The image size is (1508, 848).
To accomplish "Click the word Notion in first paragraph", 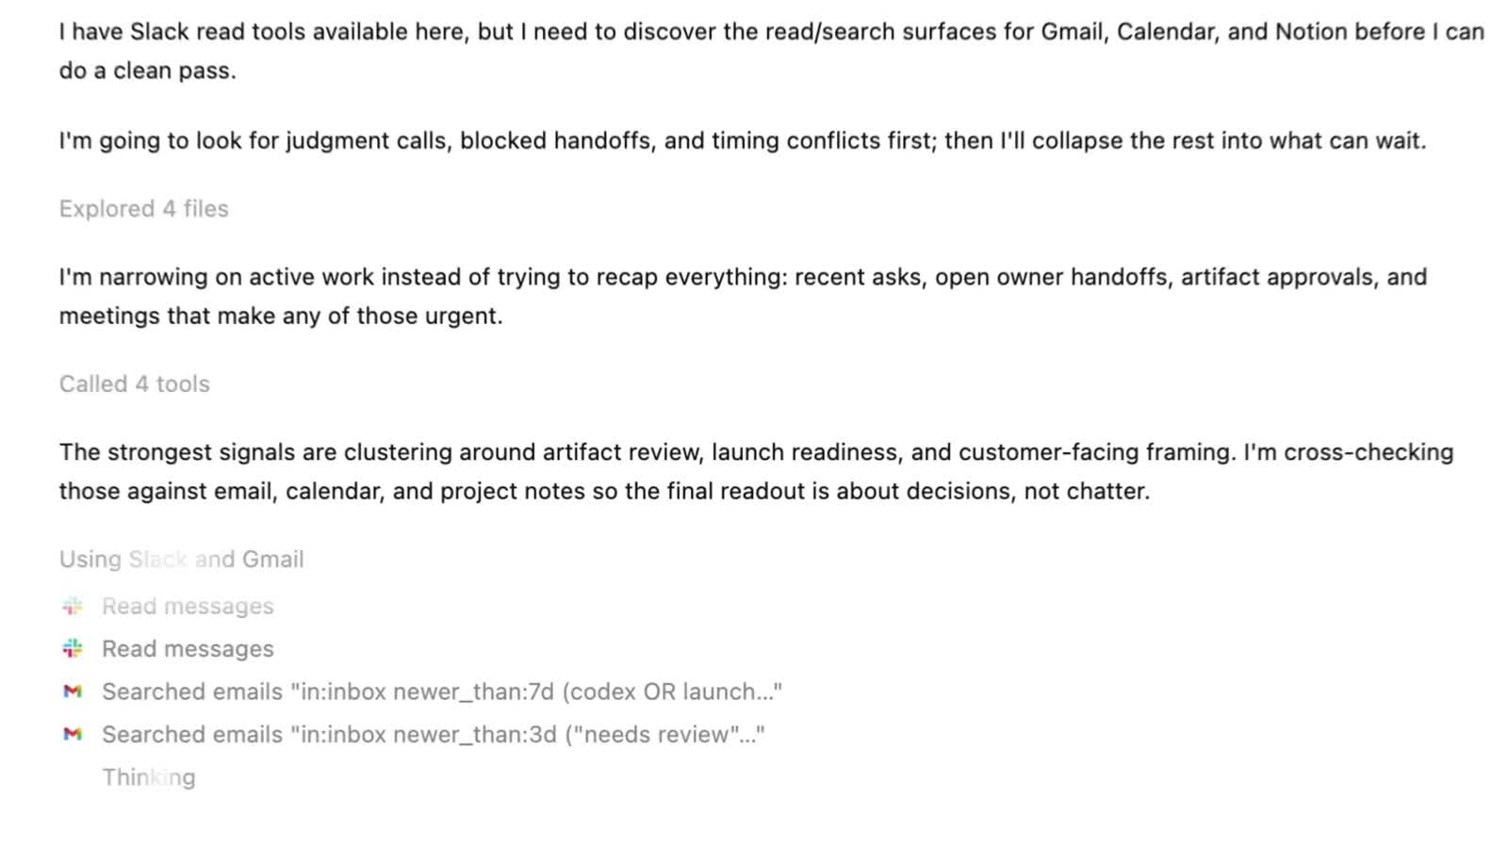I will (x=1311, y=31).
